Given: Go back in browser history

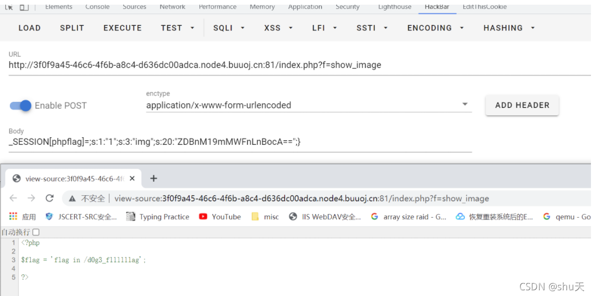Looking at the screenshot, I should click(x=13, y=198).
